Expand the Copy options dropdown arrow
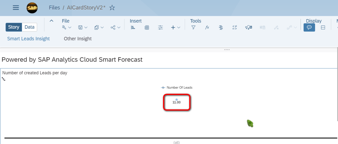Screen dimensions: 338x144 tap(102, 27)
